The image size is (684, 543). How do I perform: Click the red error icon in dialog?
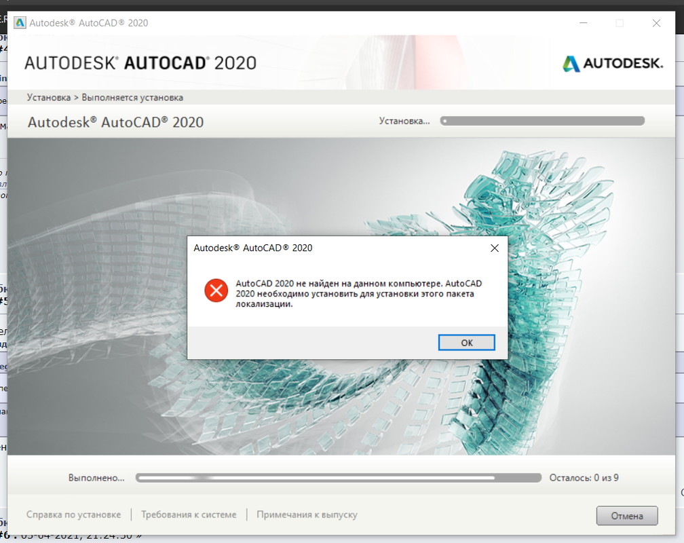pyautogui.click(x=216, y=291)
